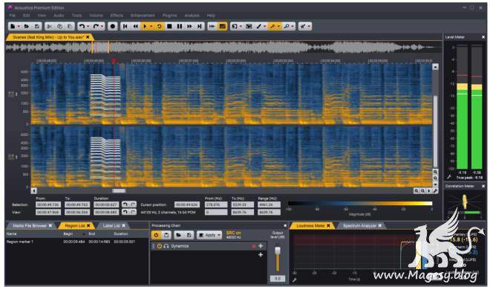
Task: Redo the last undone edit
Action: pyautogui.click(x=96, y=27)
